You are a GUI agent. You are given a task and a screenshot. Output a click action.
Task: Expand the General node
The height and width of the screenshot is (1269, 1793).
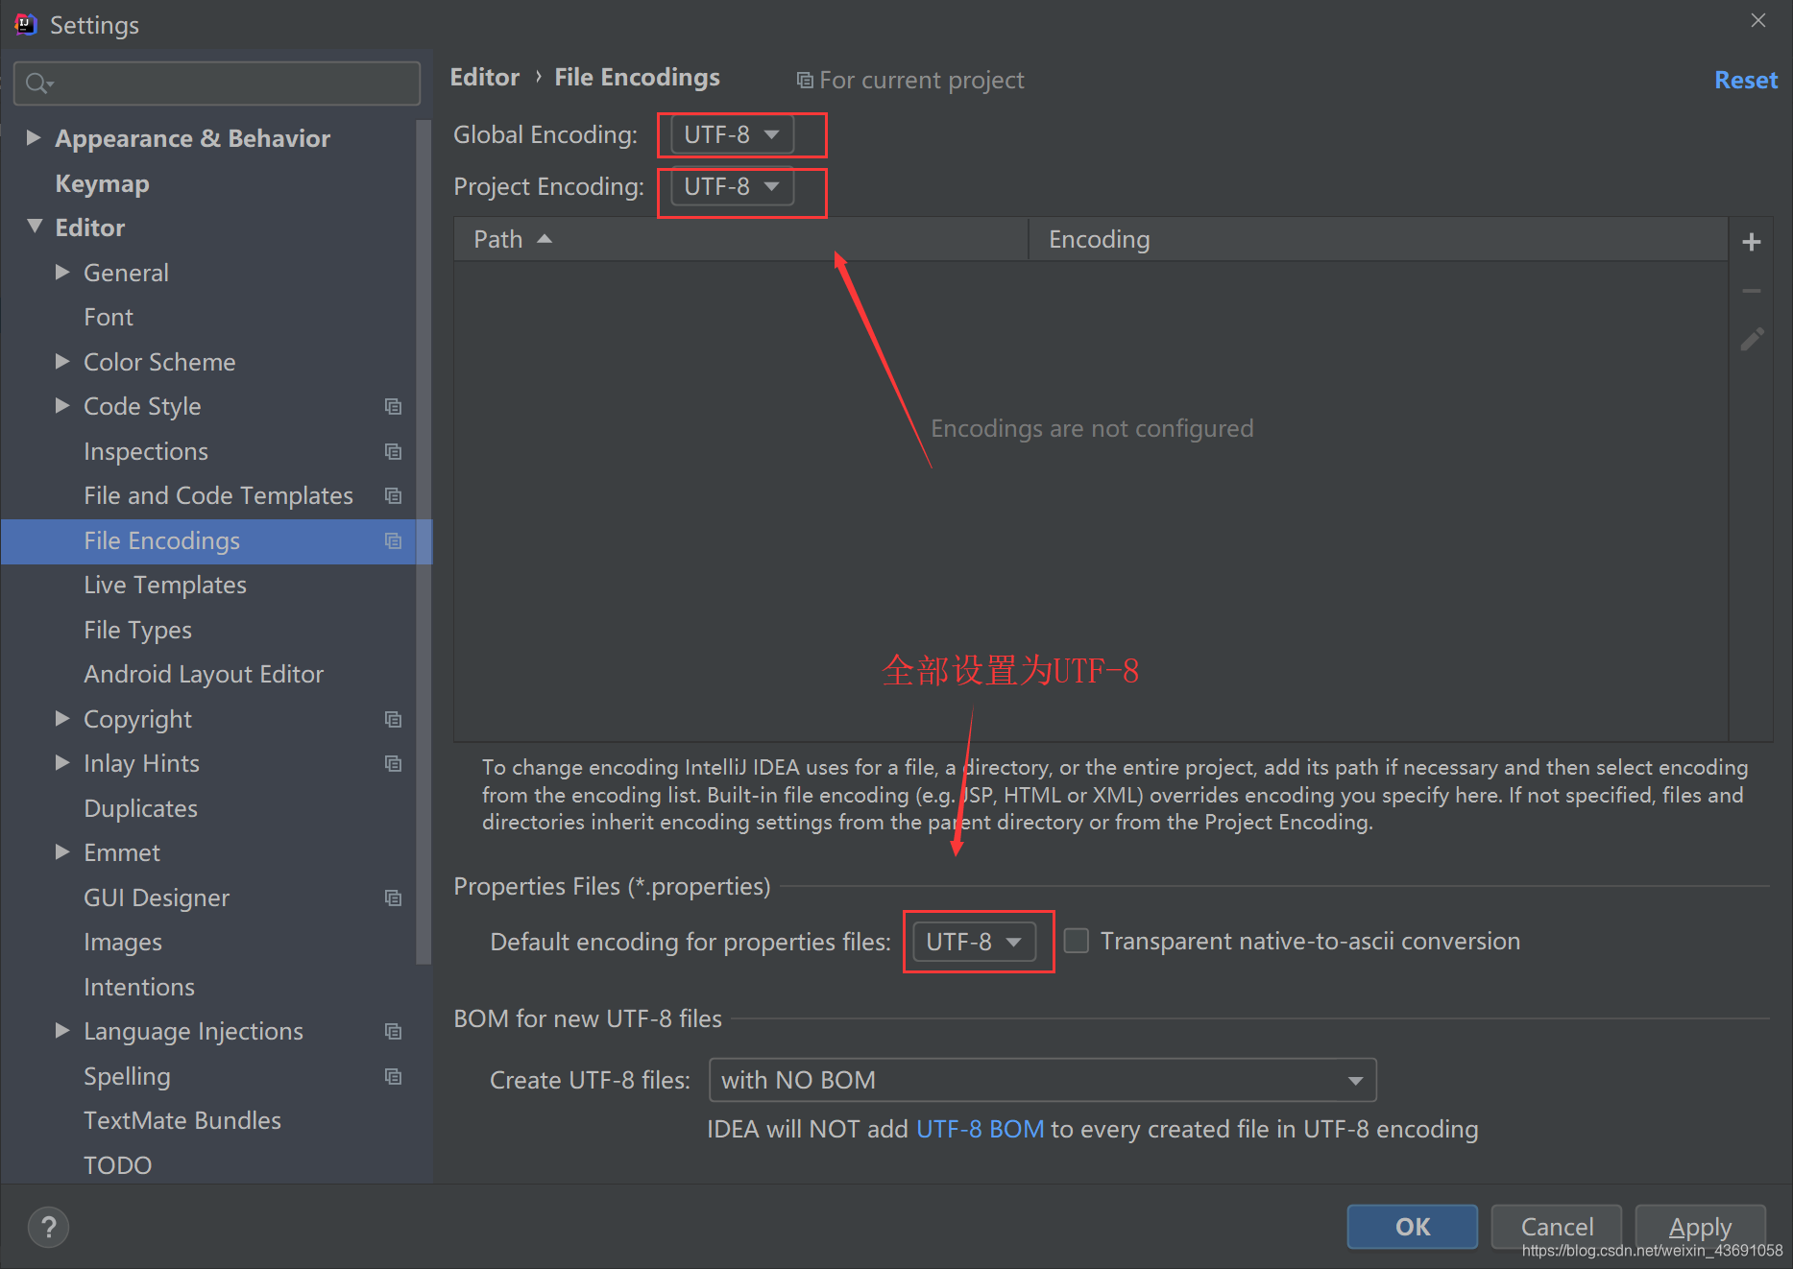coord(62,272)
